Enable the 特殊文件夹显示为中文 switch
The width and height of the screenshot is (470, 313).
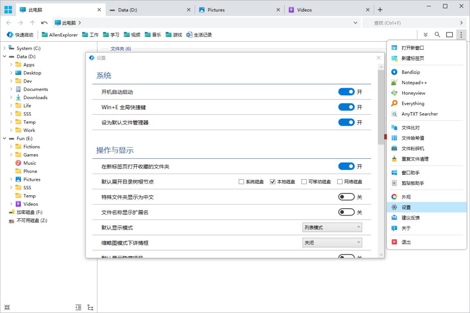pyautogui.click(x=347, y=196)
